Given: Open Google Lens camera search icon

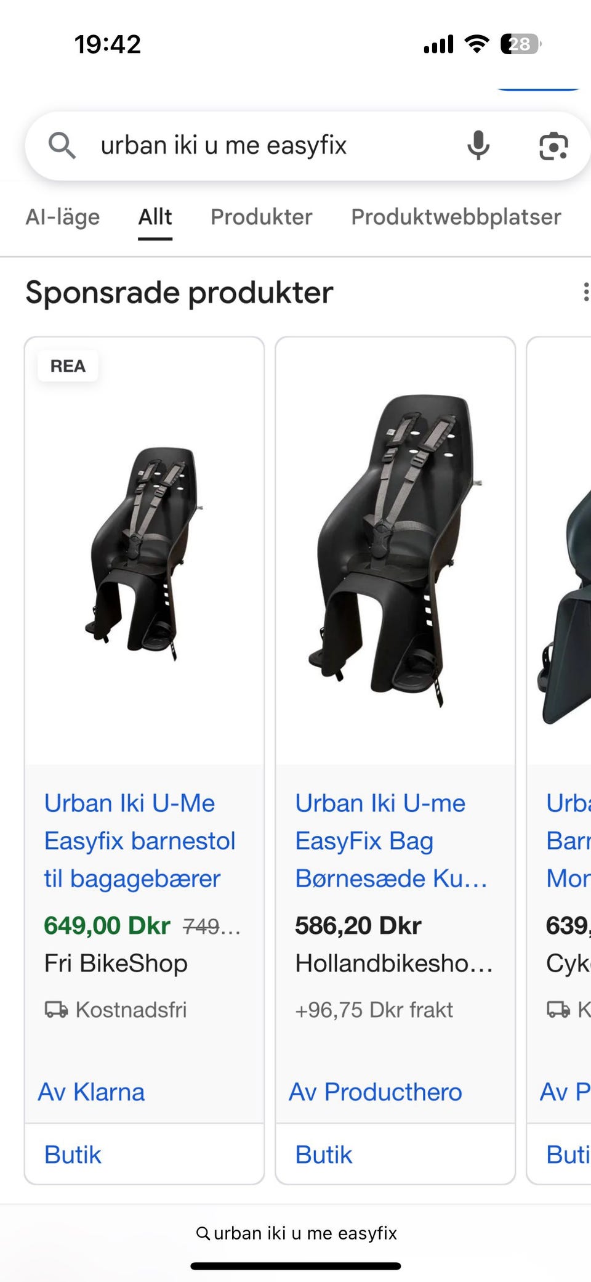Looking at the screenshot, I should click(553, 146).
